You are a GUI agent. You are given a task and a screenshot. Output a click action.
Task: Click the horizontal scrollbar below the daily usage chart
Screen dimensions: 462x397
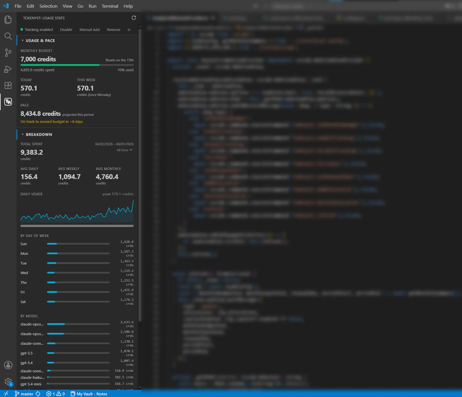[77, 226]
